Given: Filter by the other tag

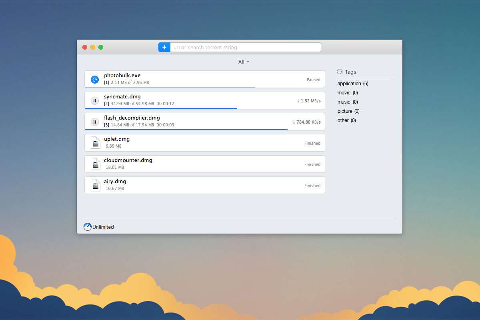Looking at the screenshot, I should point(346,120).
